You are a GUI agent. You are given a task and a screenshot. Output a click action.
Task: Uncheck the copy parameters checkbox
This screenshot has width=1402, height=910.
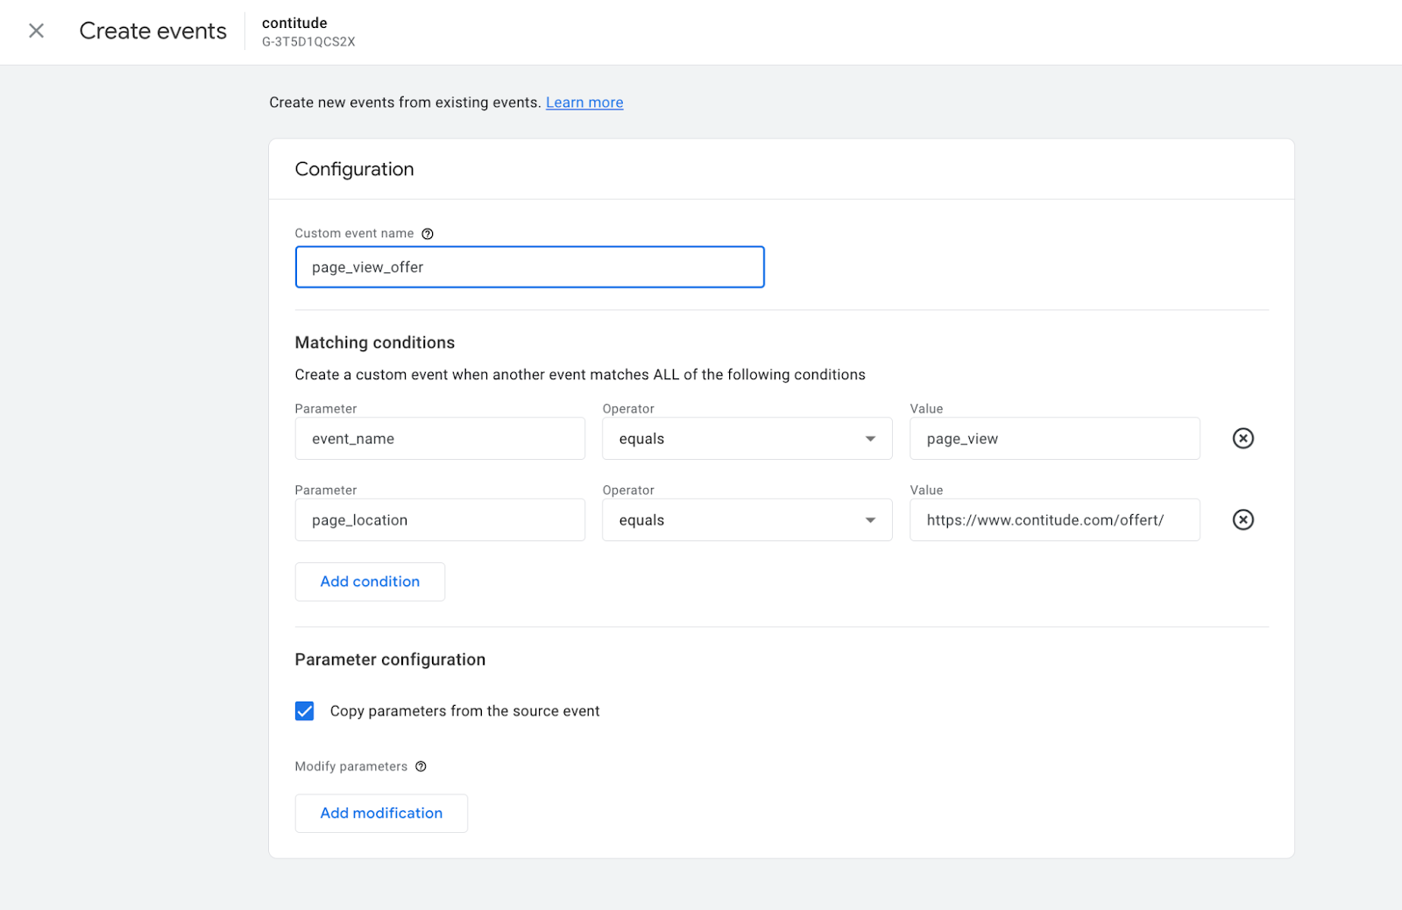305,711
